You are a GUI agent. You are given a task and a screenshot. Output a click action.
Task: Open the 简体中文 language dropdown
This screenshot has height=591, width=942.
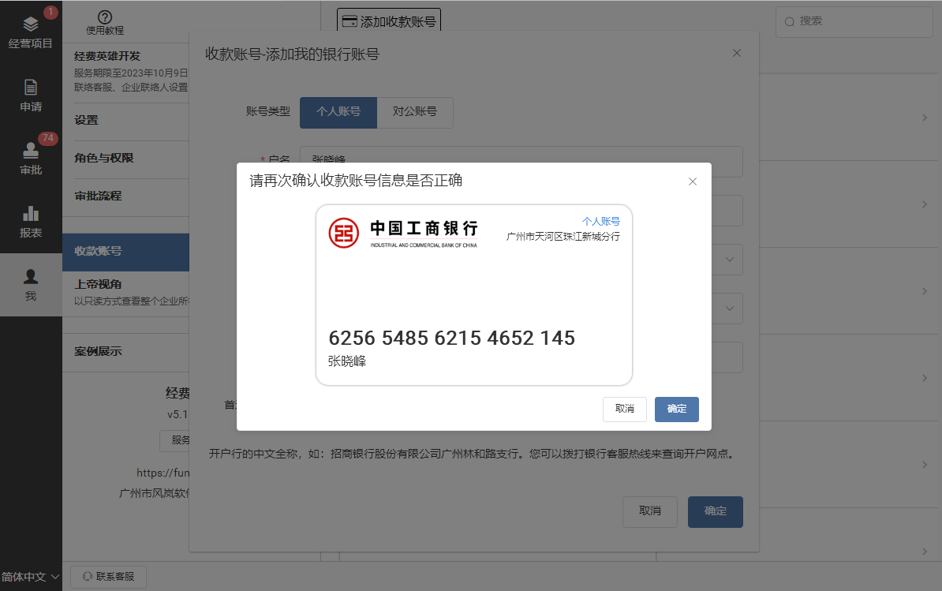click(x=30, y=577)
